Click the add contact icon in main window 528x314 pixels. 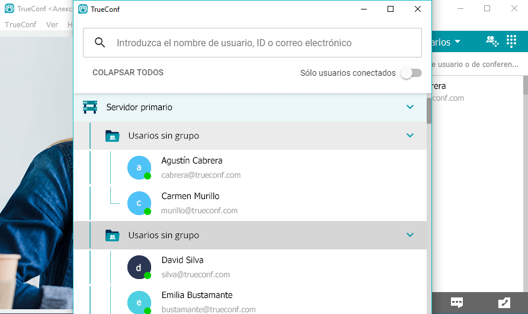(492, 41)
